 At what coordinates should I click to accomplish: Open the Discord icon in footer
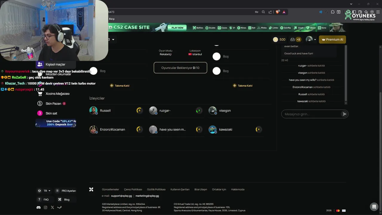tap(38, 207)
